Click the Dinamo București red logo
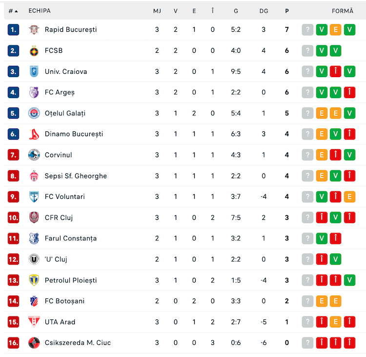The height and width of the screenshot is (357, 366). click(x=34, y=134)
